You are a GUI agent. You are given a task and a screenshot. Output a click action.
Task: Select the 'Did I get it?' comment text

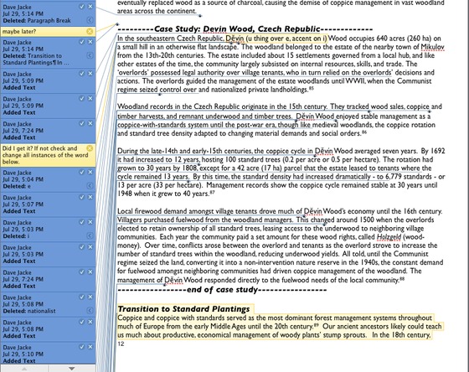pos(45,155)
